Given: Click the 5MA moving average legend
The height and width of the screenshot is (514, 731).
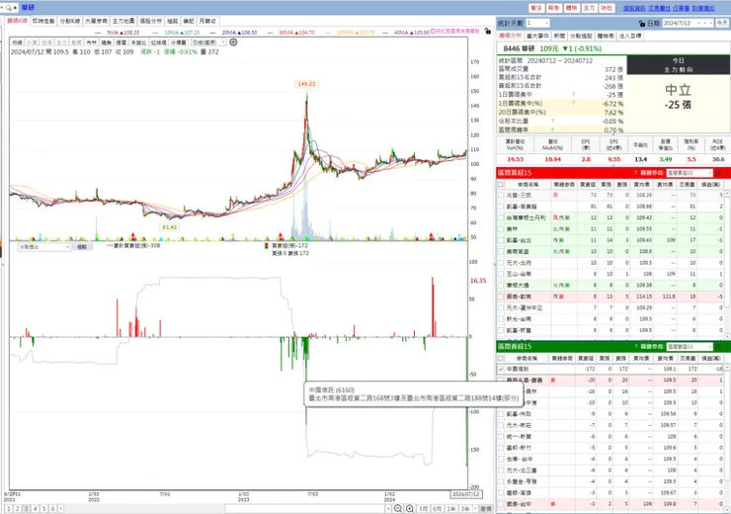Looking at the screenshot, I should tap(118, 33).
